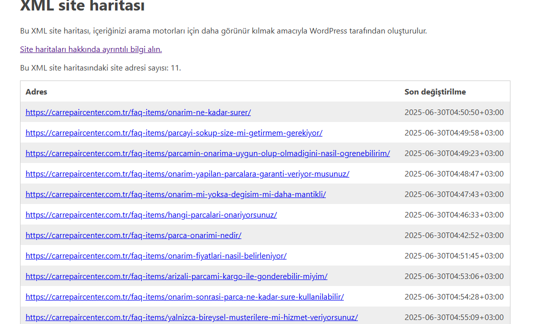Screen dimensions: 545x324
Task: Open the yalnizca-bireysel-musterilere-mi-hizmet link
Action: [192, 317]
